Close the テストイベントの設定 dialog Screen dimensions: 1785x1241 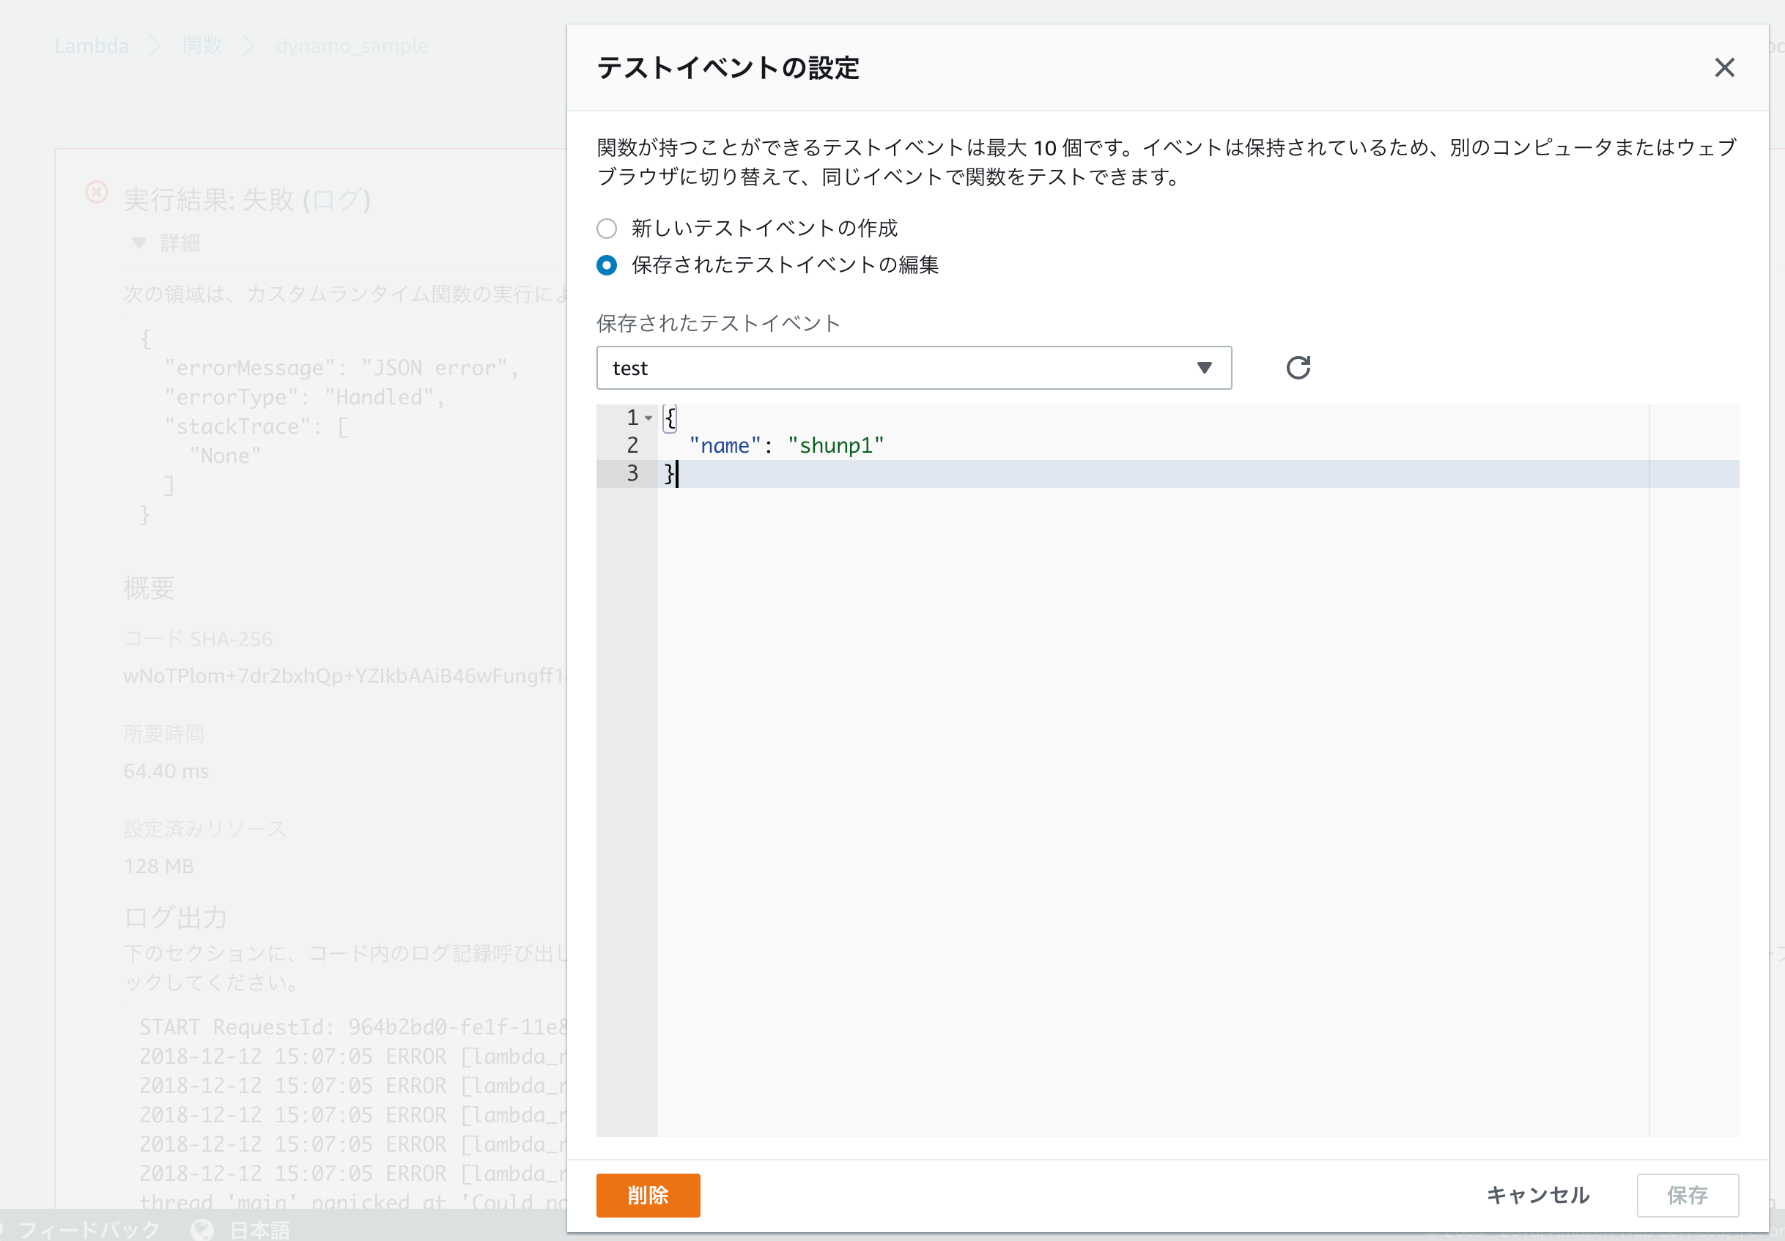(x=1724, y=68)
